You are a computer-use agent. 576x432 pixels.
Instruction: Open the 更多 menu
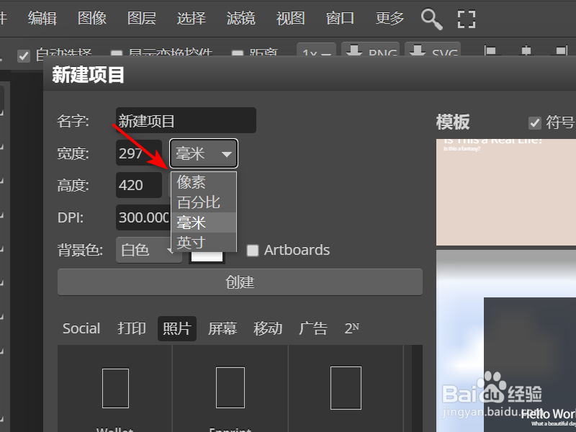click(390, 18)
